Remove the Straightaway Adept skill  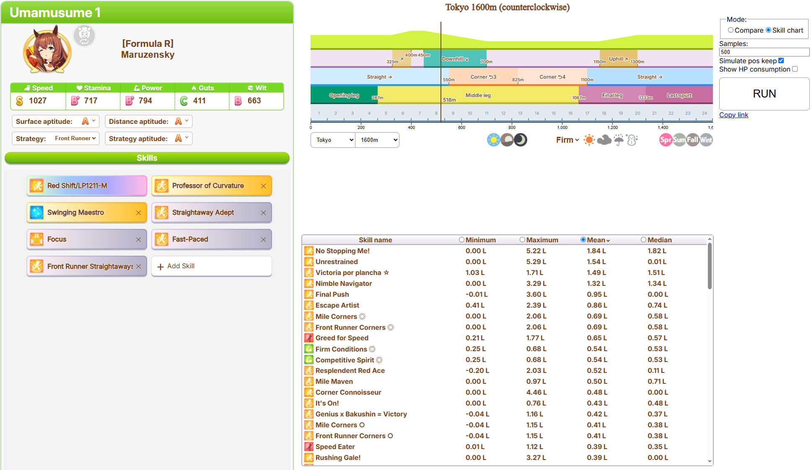[263, 213]
